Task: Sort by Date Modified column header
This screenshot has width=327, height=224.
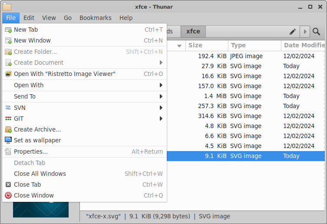Action: (303, 46)
